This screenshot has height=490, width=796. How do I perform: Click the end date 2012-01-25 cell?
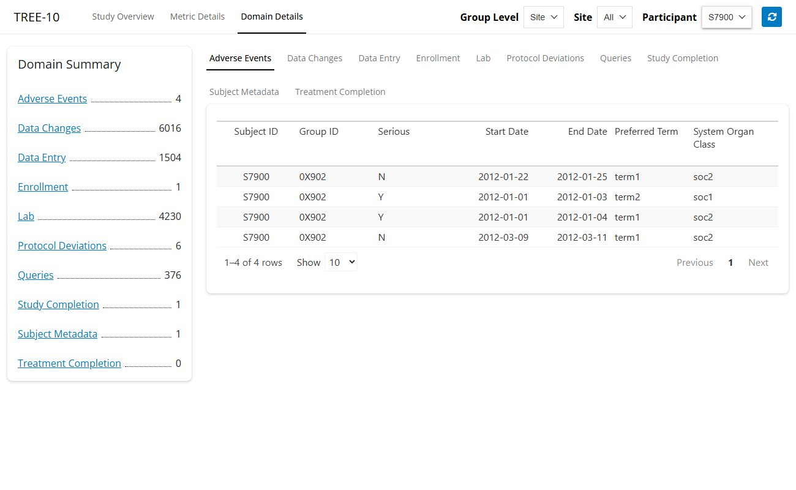point(582,177)
